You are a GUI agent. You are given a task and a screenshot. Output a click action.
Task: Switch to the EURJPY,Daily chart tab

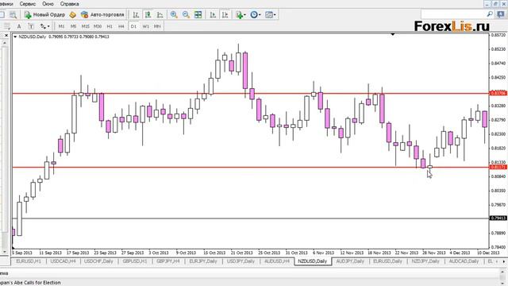(203, 261)
